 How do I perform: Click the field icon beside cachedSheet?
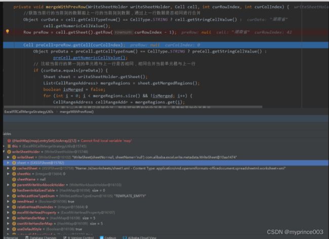[14, 168]
